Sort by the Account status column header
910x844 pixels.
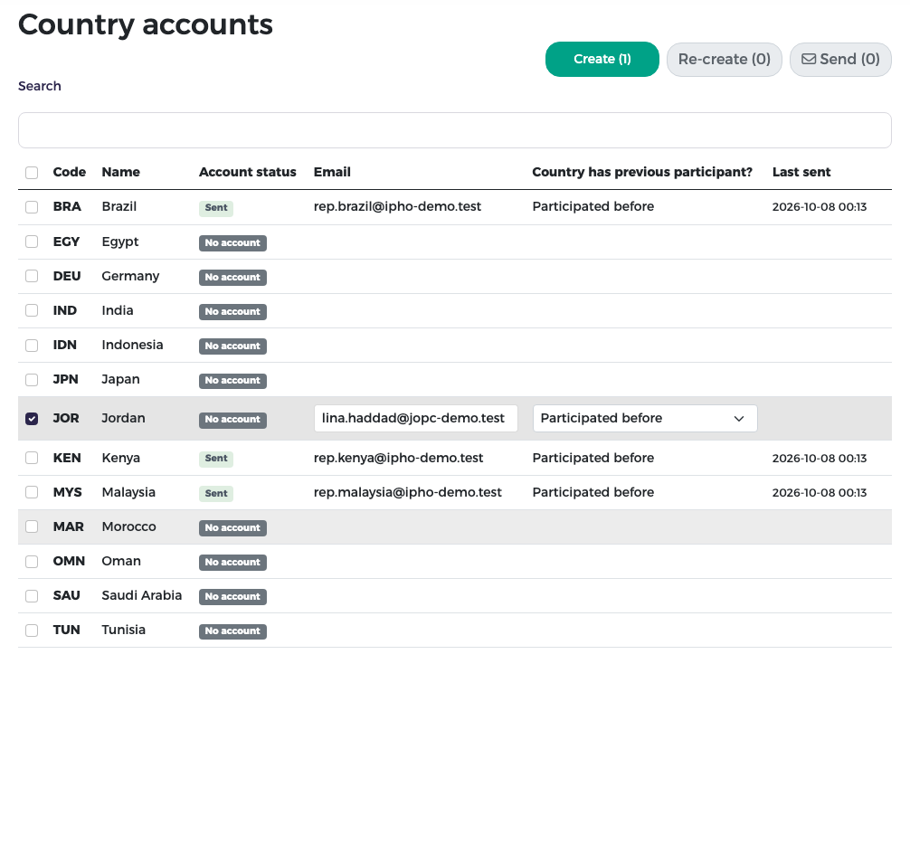point(247,172)
